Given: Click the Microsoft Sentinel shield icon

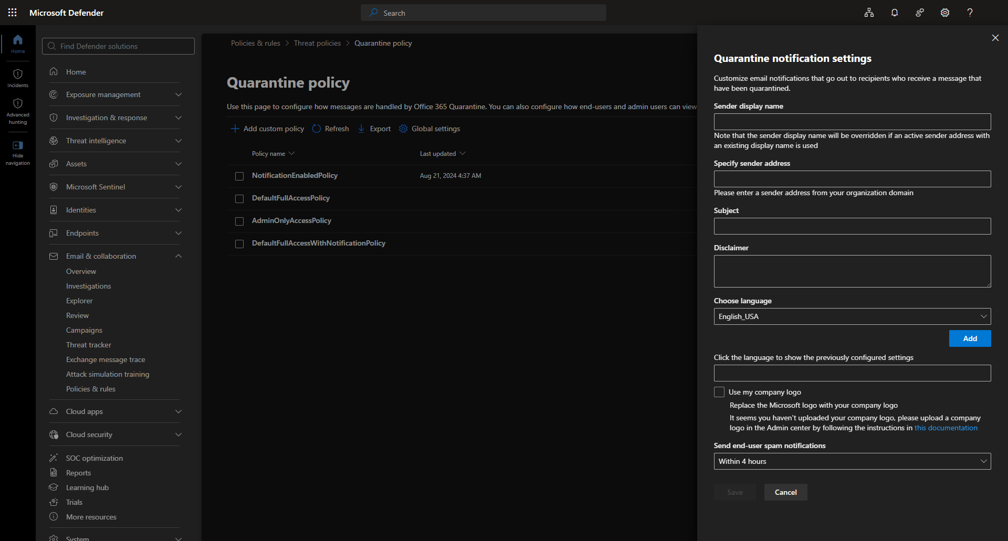Looking at the screenshot, I should pyautogui.click(x=54, y=187).
